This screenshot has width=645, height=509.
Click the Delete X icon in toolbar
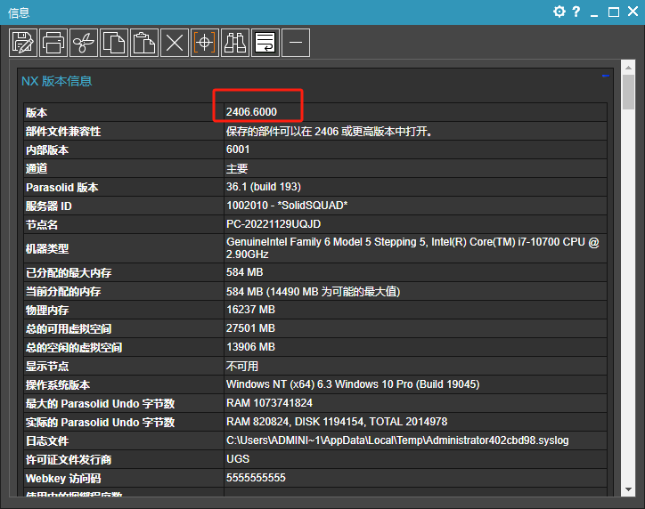tap(175, 42)
